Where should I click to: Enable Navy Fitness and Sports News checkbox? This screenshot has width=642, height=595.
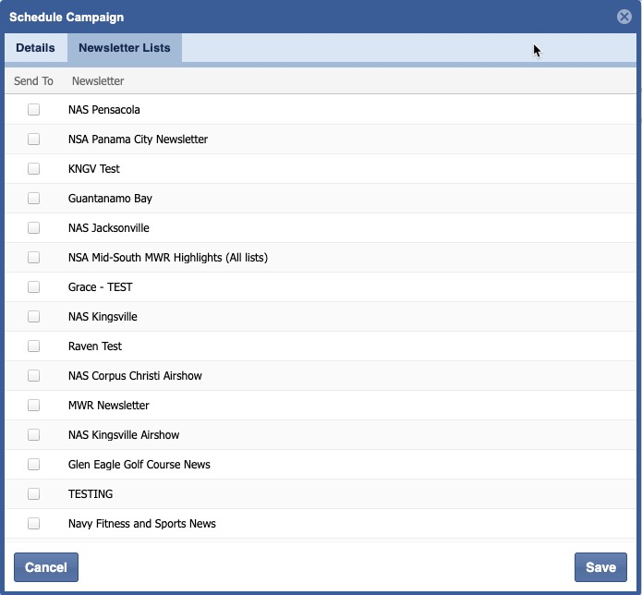[x=34, y=524]
